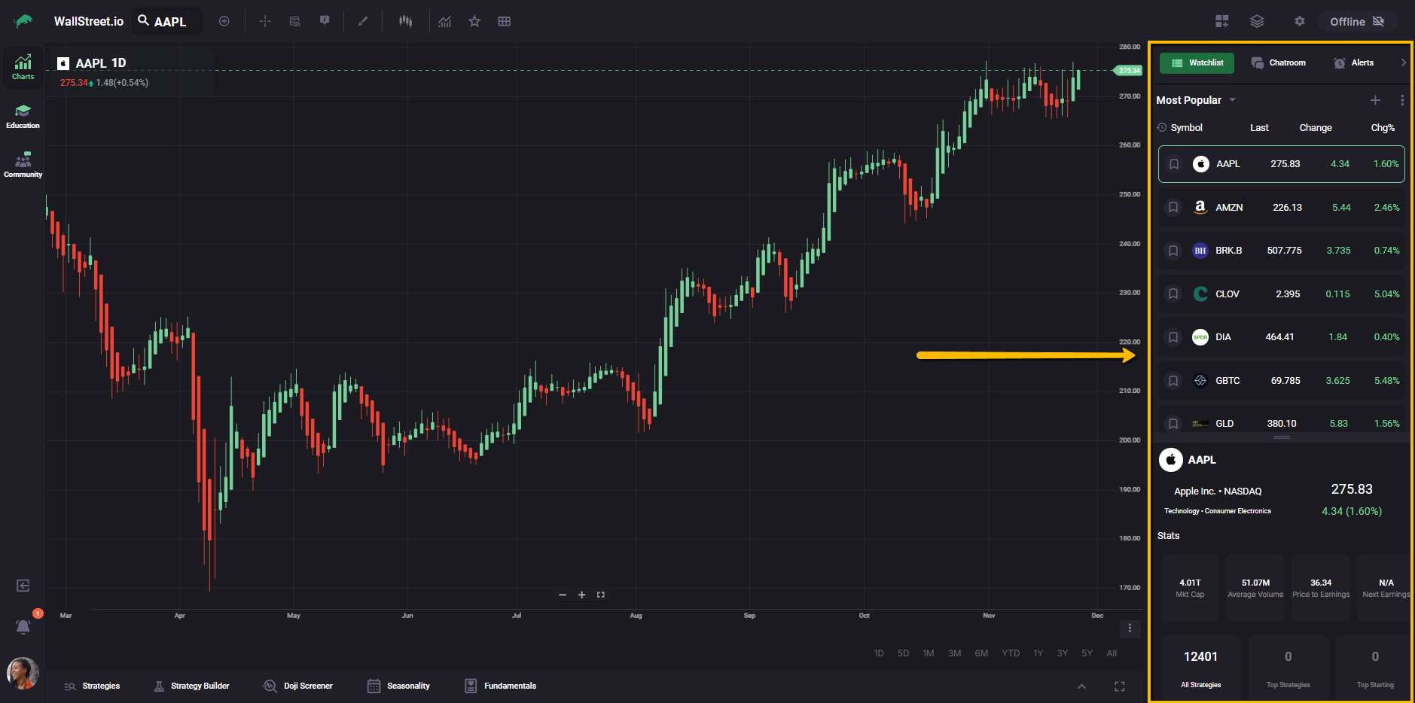Open the Doji Screener
Screen dimensions: 1415x703
coord(298,686)
